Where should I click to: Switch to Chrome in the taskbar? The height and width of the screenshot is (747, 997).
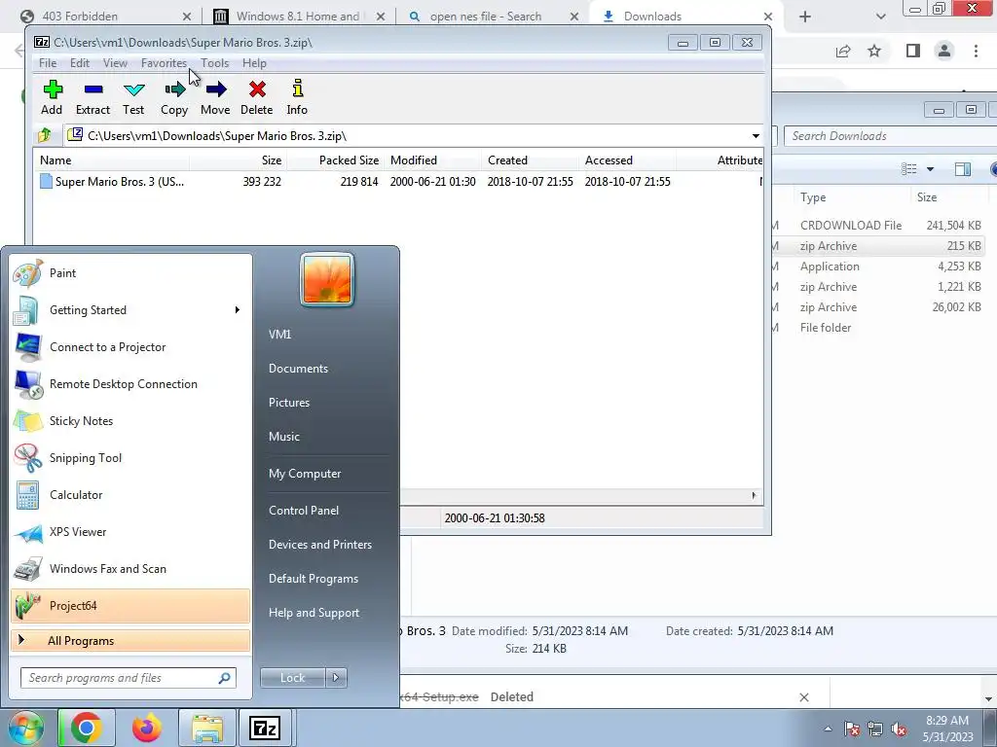click(x=87, y=728)
